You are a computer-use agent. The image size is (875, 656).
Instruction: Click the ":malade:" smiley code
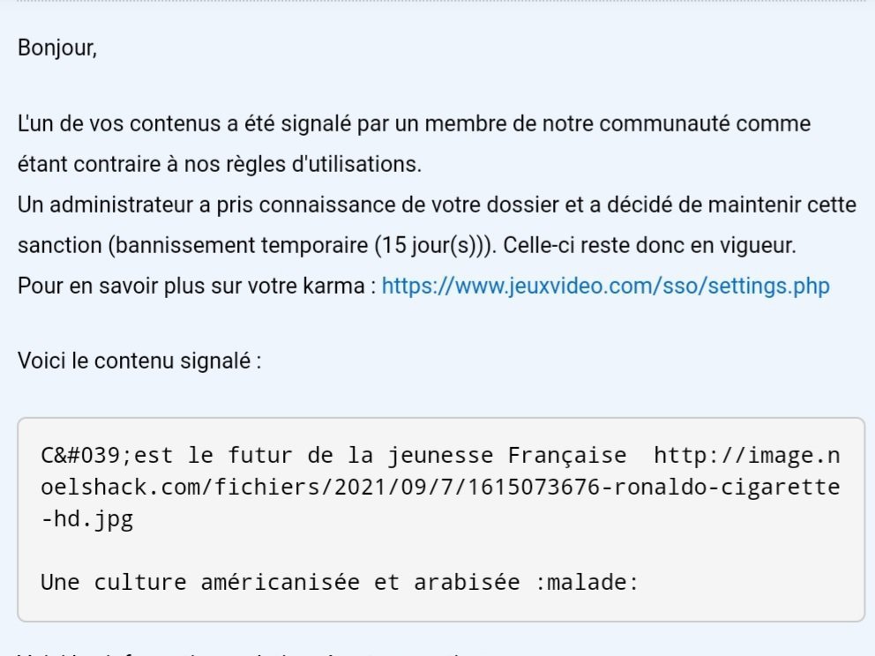tap(587, 582)
